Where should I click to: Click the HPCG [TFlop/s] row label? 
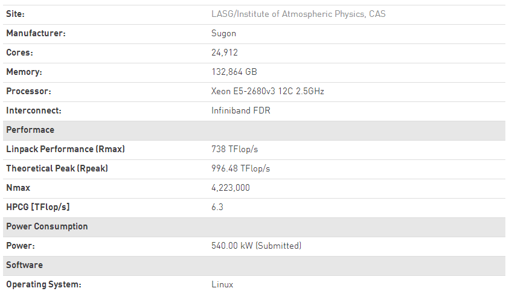coord(38,207)
